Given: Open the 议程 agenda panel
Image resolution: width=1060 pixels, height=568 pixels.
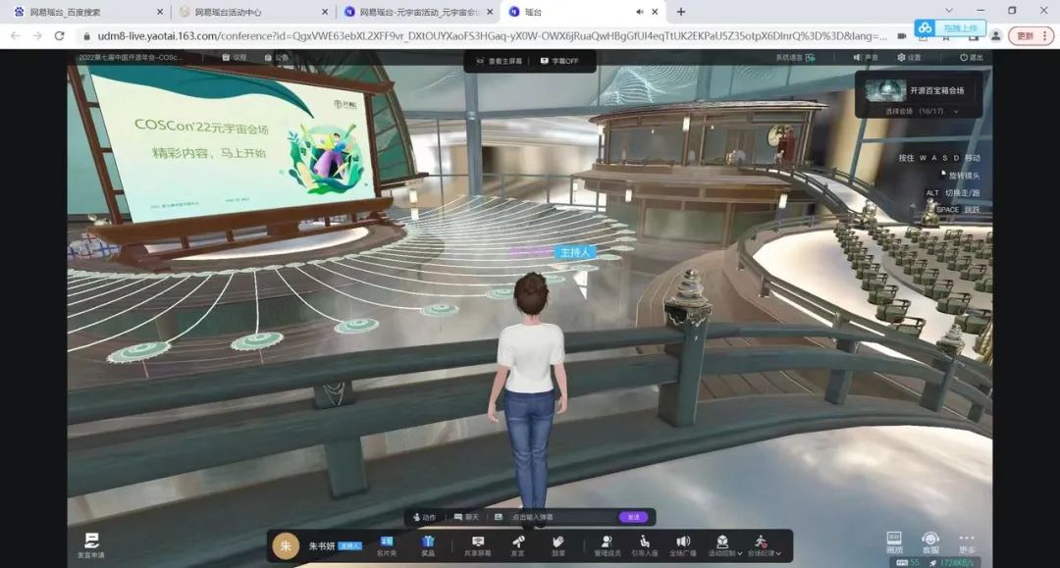Looking at the screenshot, I should coord(235,58).
